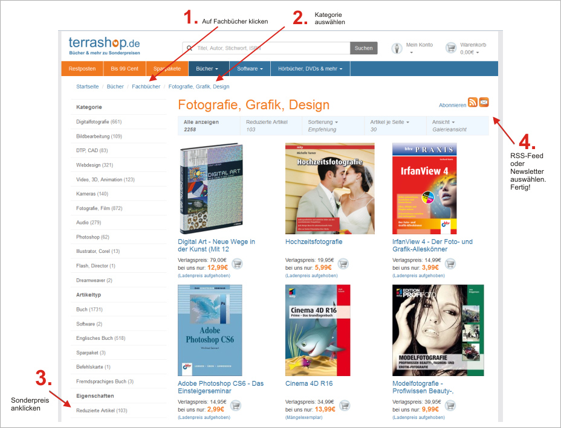
Task: Filter by Sparpaket (3)
Action: (x=91, y=353)
